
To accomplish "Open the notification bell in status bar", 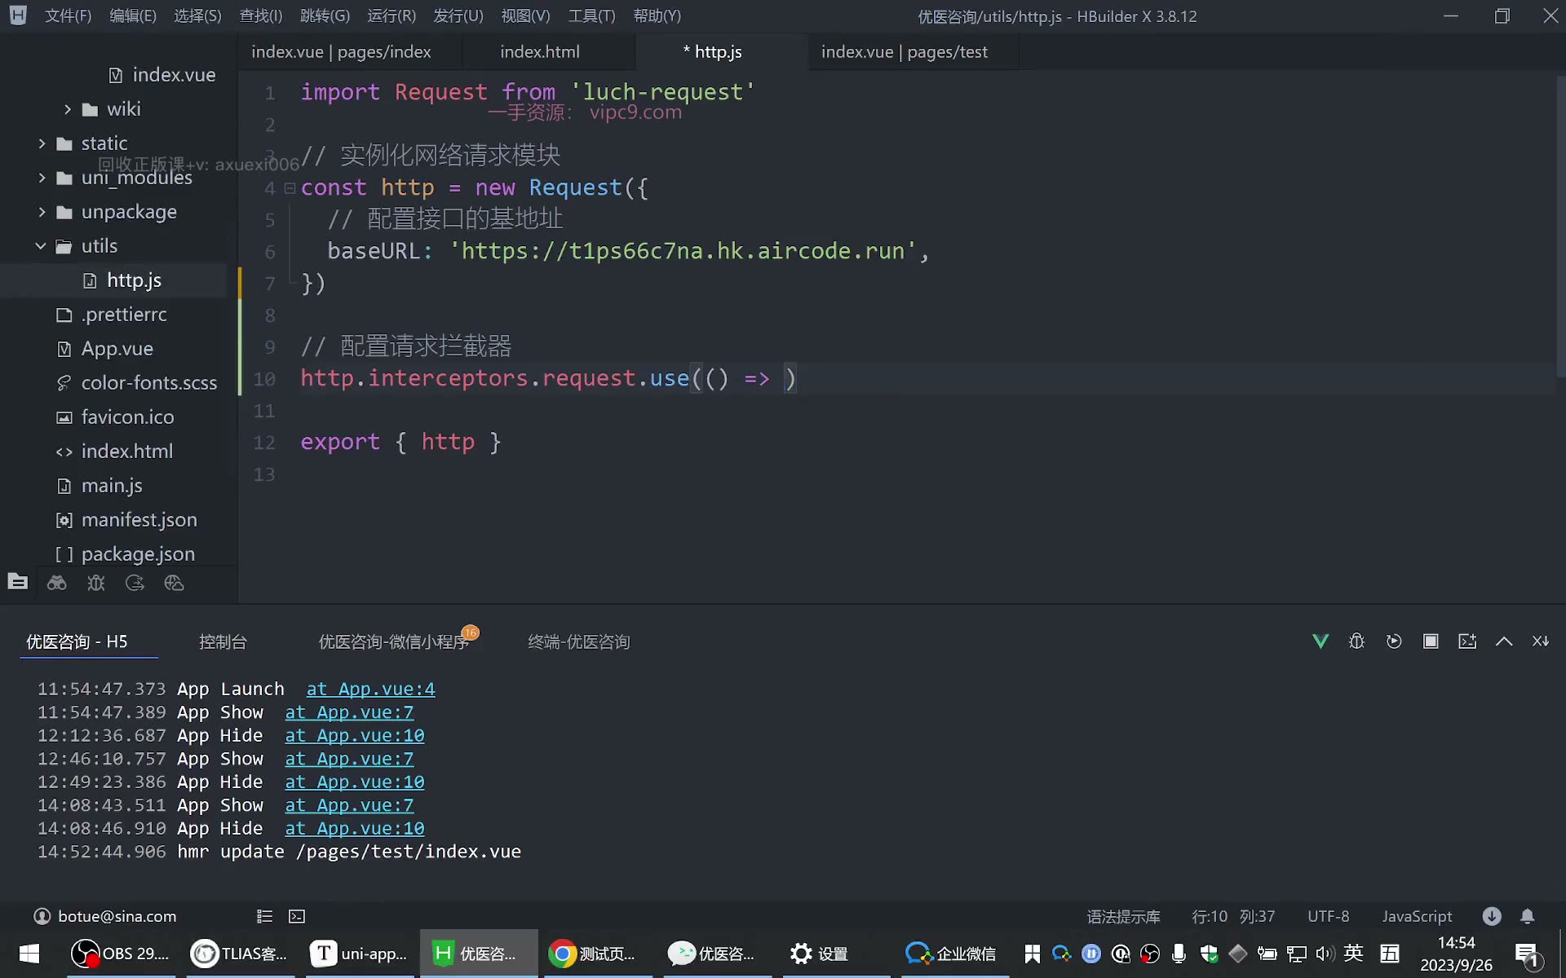I will click(x=1528, y=916).
